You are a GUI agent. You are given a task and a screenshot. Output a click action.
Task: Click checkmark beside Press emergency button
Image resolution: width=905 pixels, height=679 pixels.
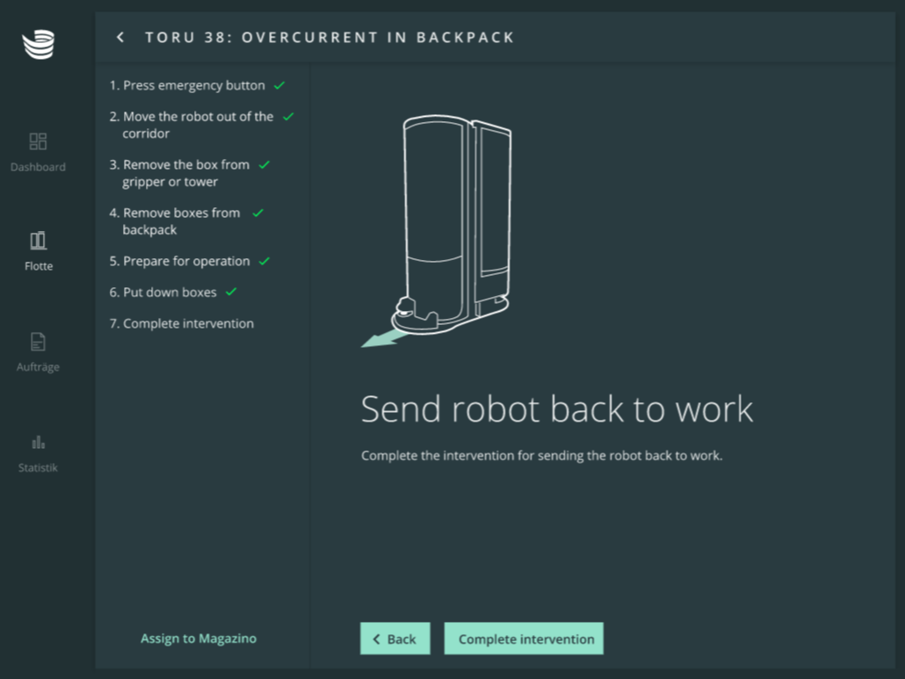(x=279, y=86)
